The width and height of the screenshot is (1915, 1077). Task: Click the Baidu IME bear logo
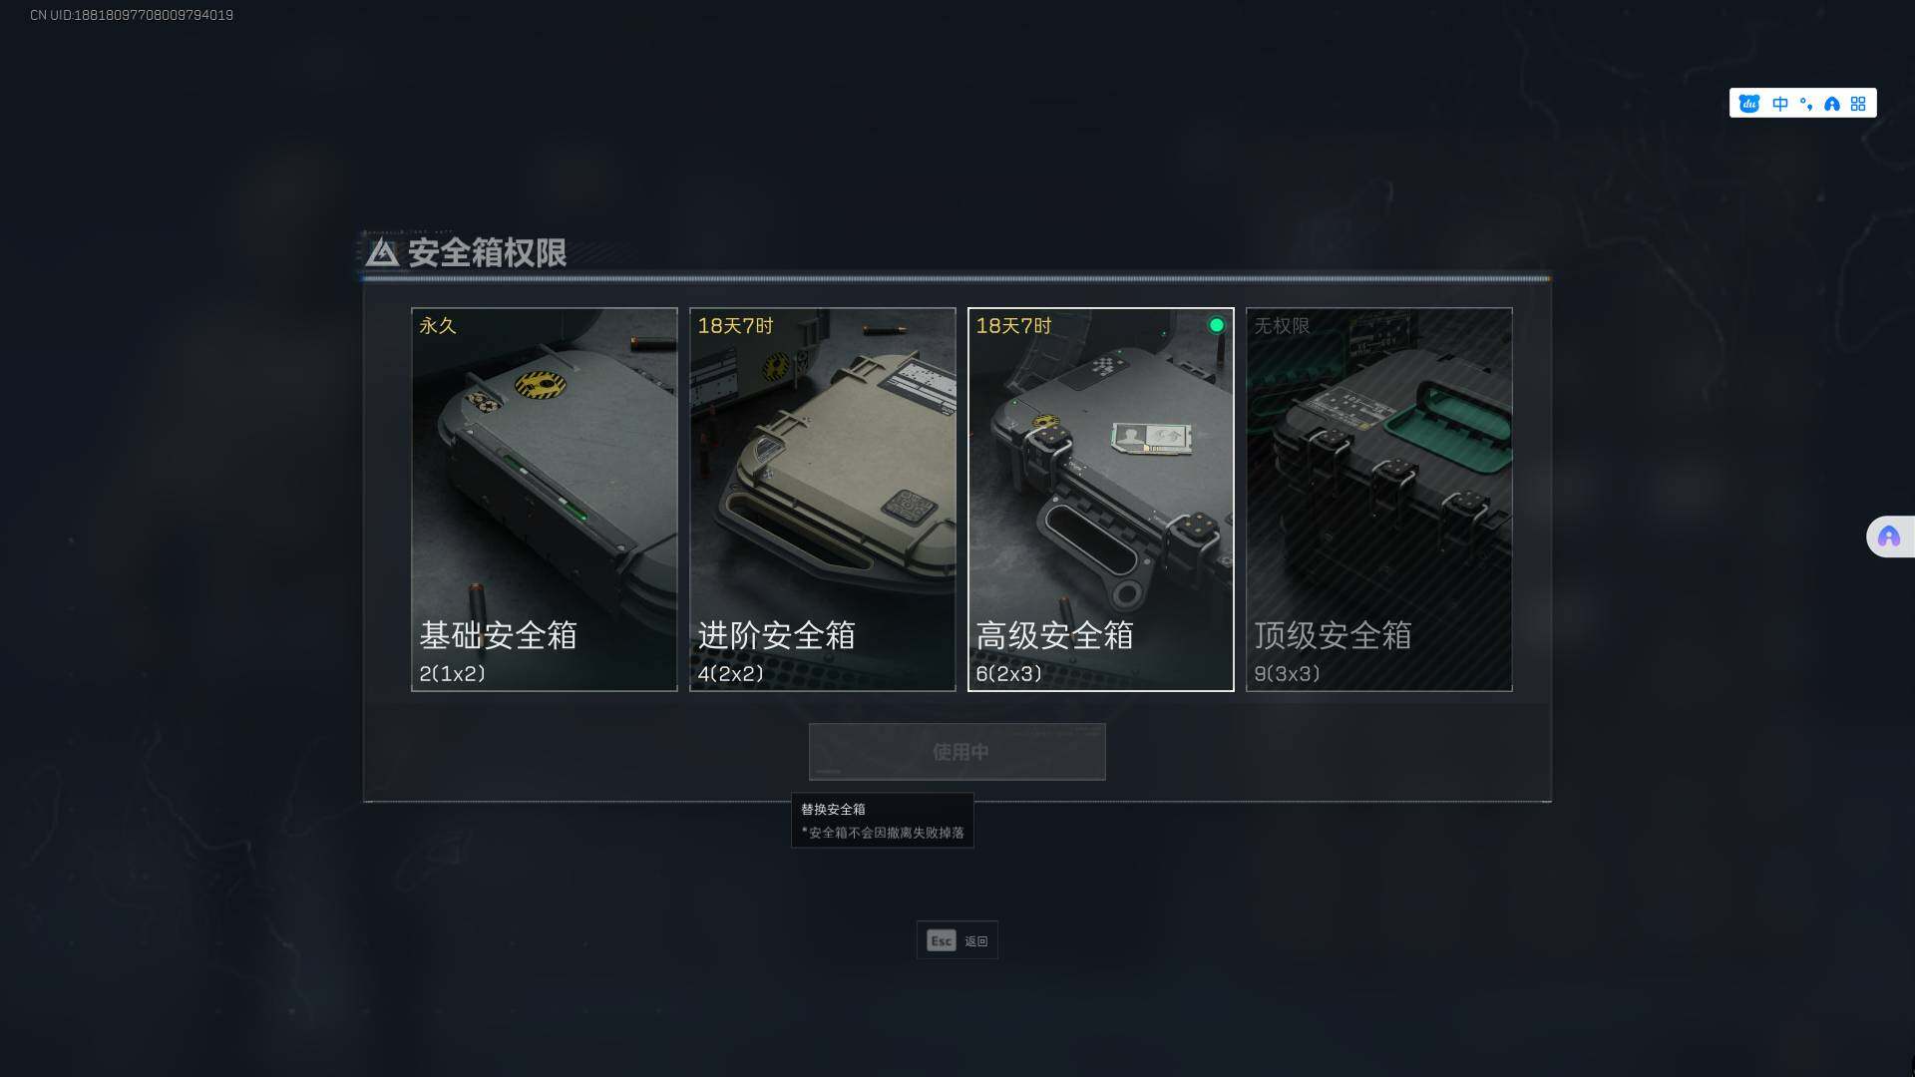click(1749, 104)
